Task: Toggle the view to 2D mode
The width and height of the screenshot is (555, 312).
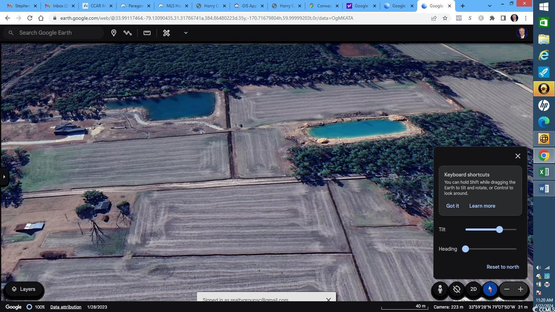Action: pos(473,289)
